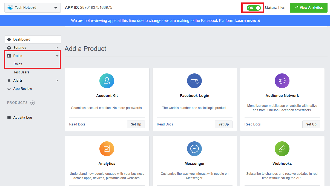Click the orange Analytics product icon
This screenshot has height=186, width=330.
[x=107, y=149]
